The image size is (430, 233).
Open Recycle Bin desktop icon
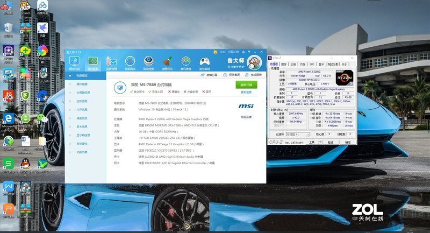(x=8, y=30)
